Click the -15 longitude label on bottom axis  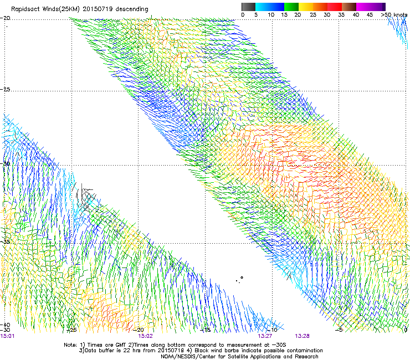point(205,330)
